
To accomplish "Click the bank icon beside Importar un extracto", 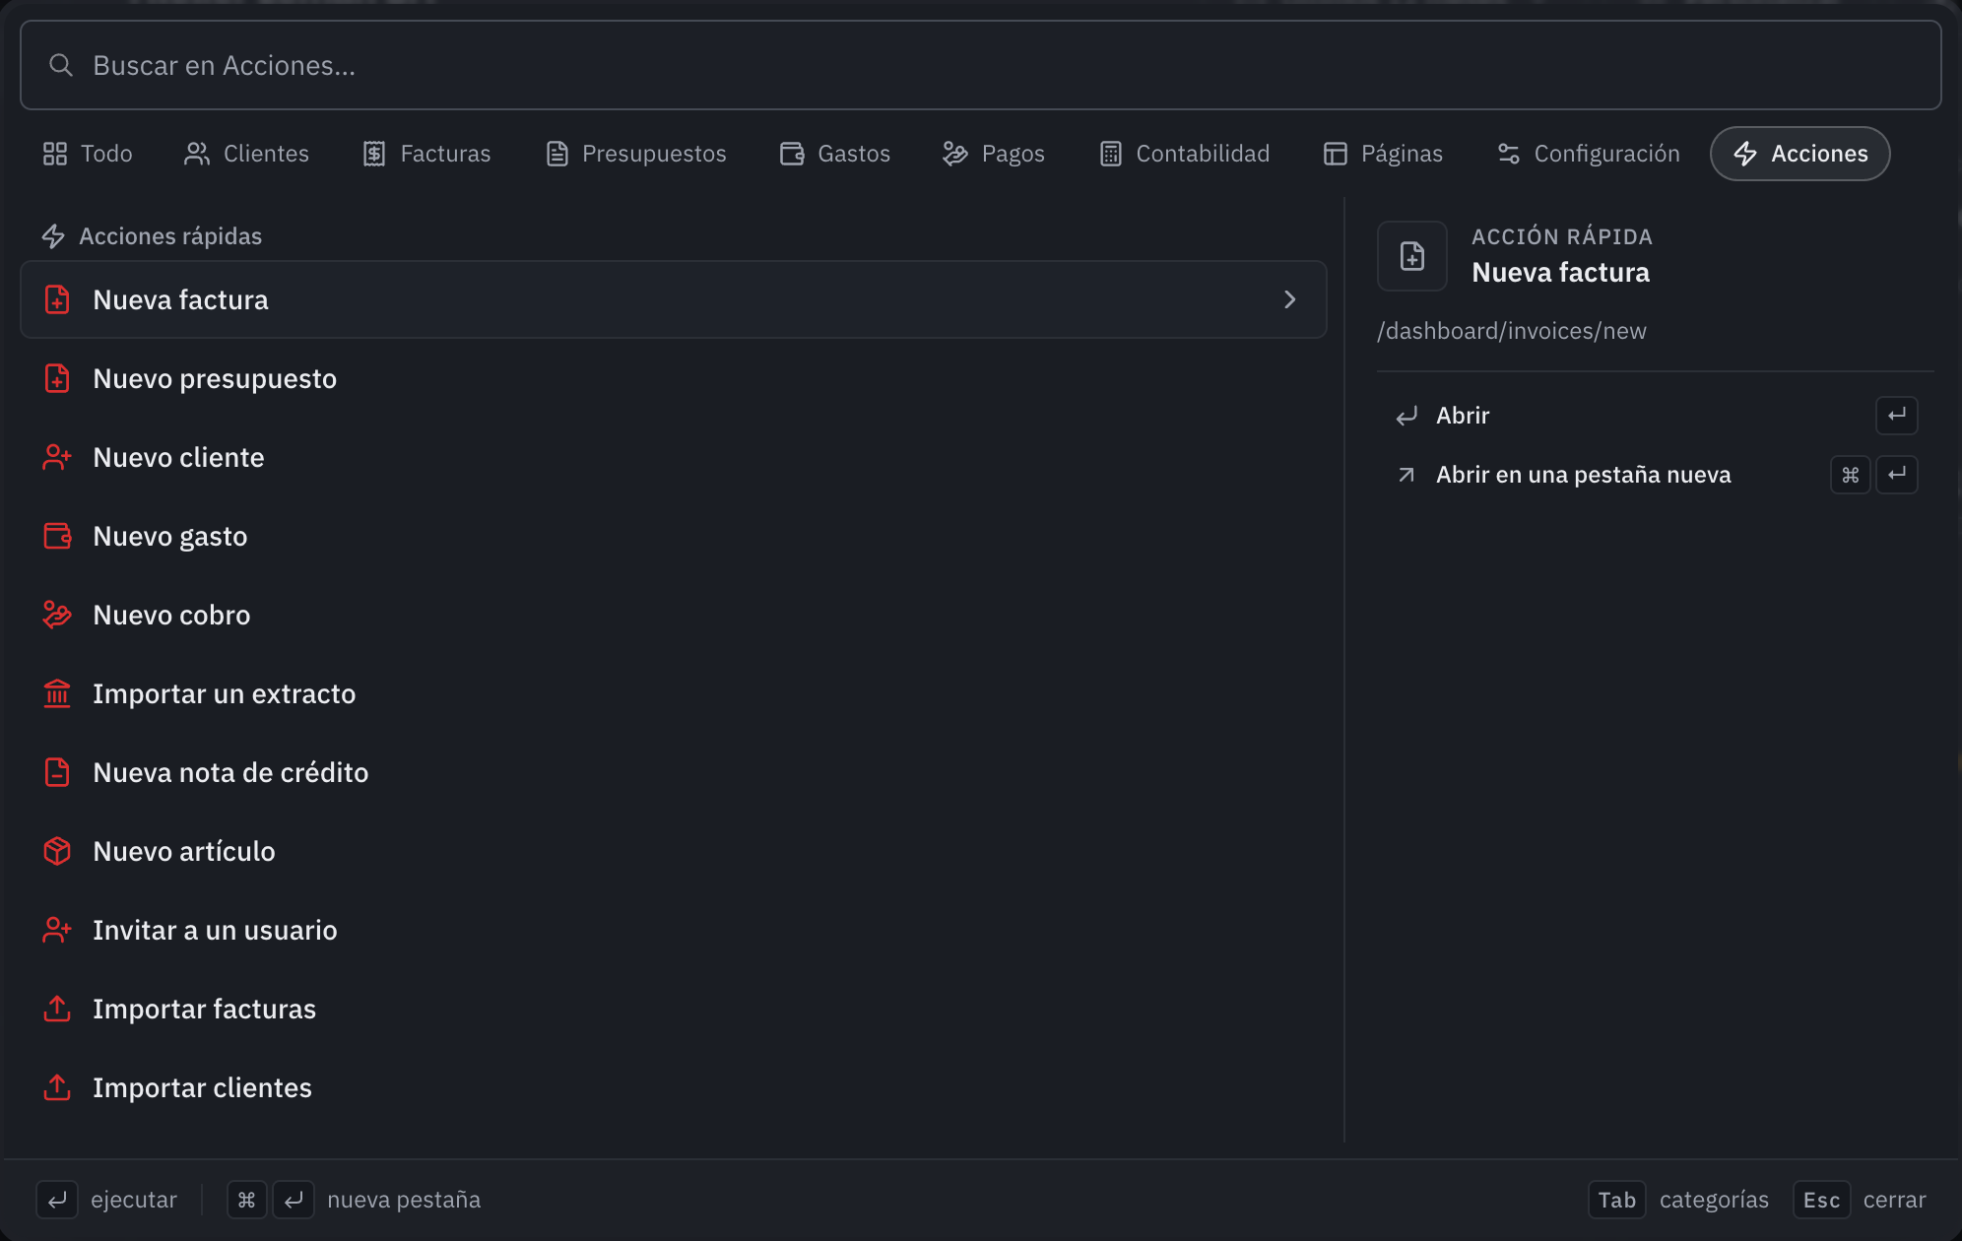I will tap(57, 693).
